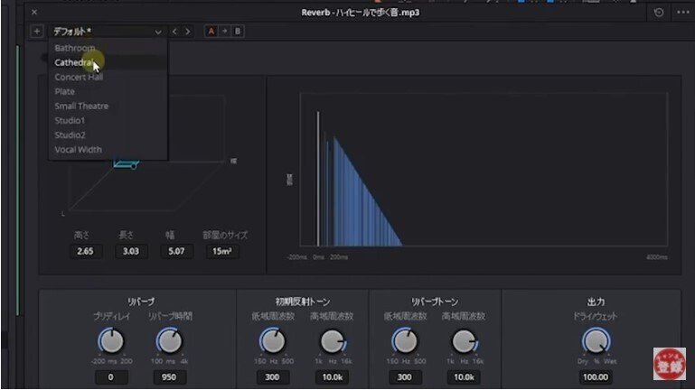Viewport: 695px width, 390px height.
Task: Go to the next preset arrow
Action: pyautogui.click(x=188, y=32)
